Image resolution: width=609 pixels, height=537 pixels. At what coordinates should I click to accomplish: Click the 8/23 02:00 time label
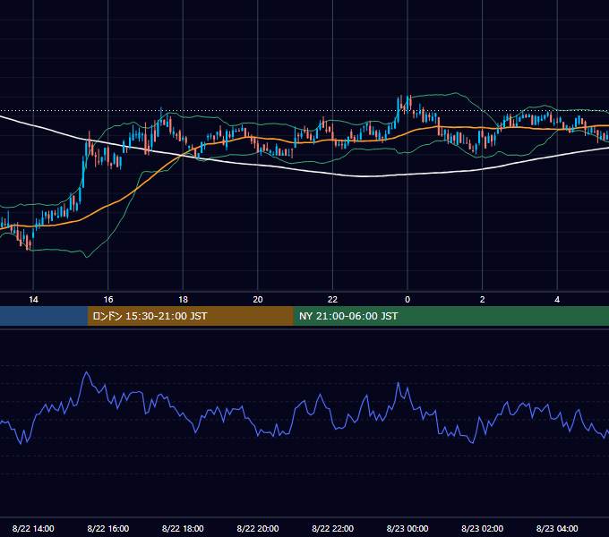482,528
